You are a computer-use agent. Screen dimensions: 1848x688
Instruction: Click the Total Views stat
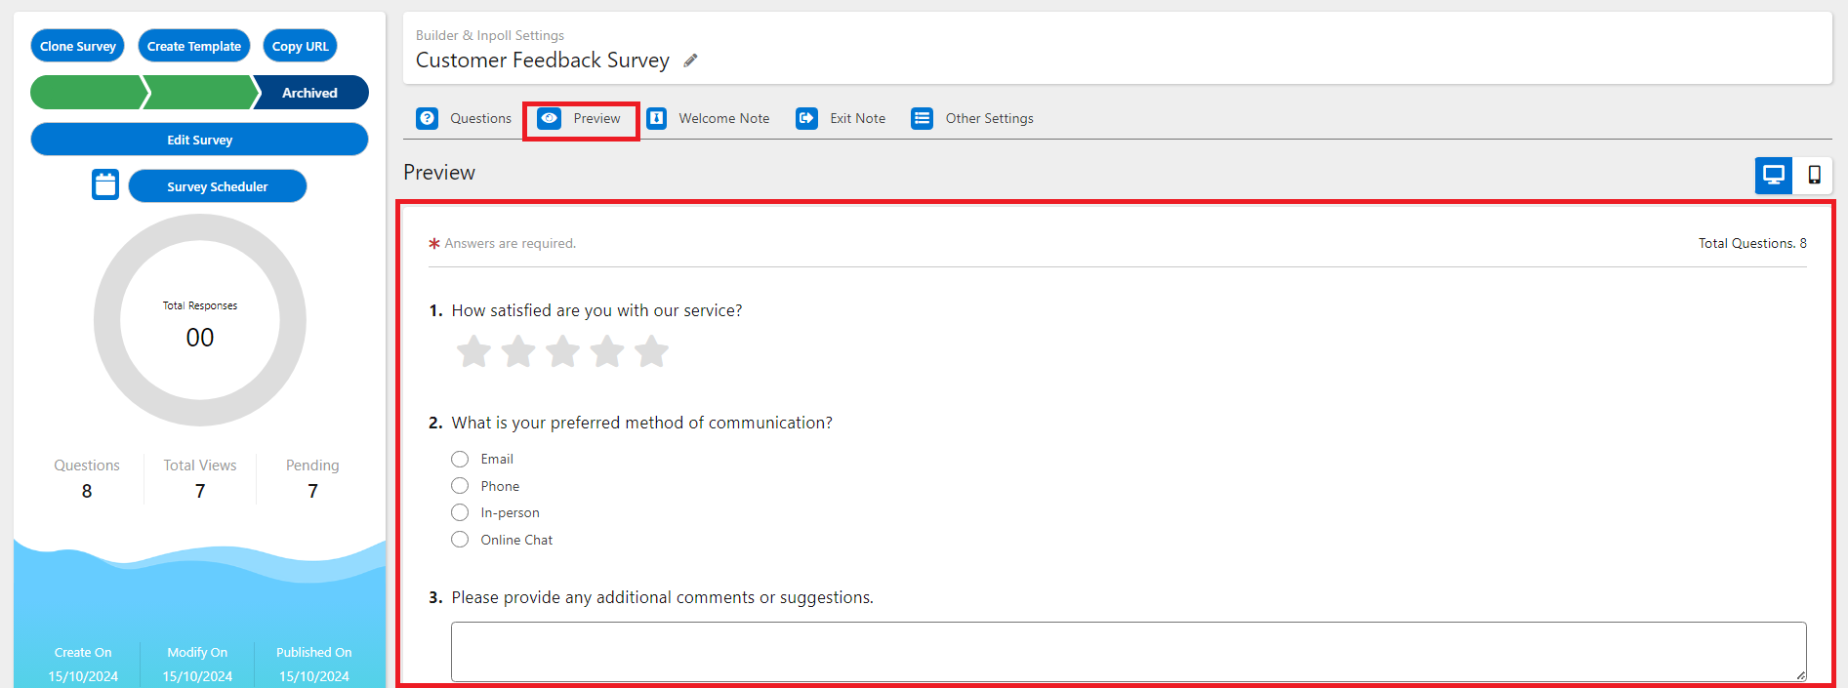tap(200, 478)
